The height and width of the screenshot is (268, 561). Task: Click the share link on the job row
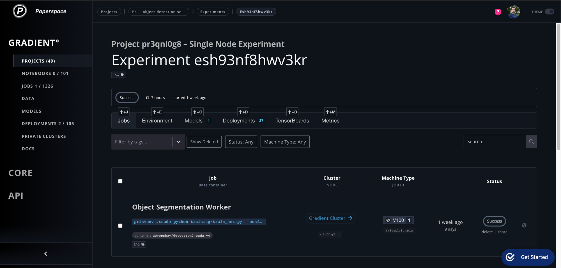coord(502,232)
